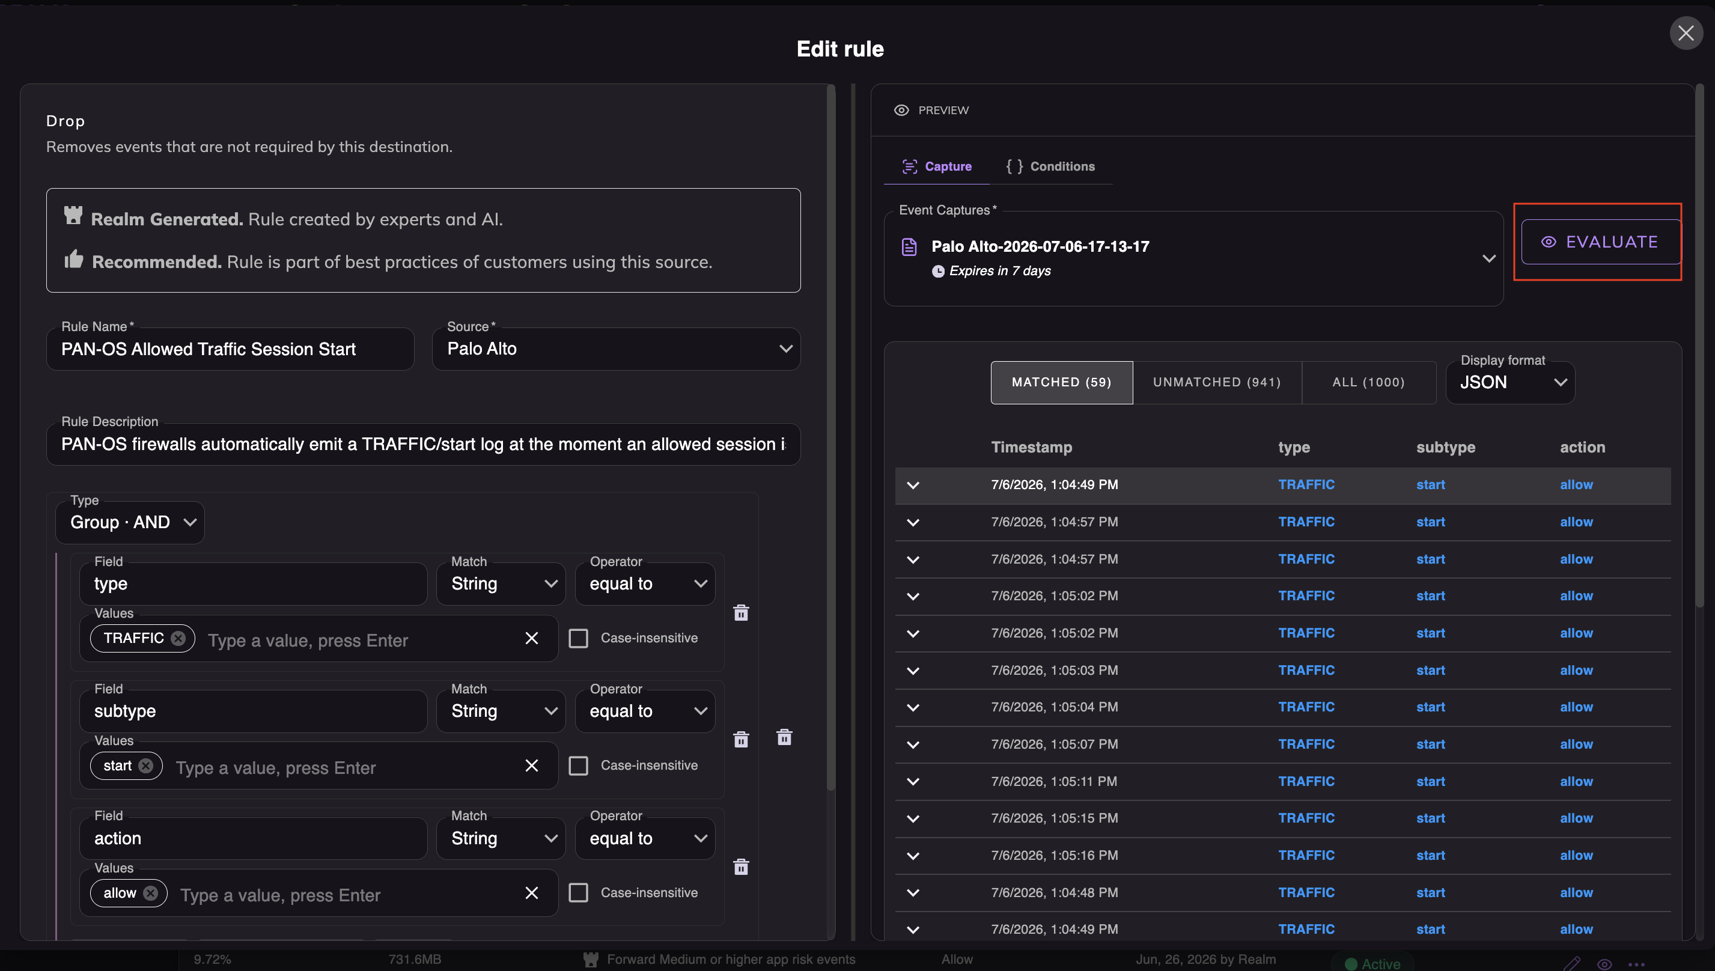This screenshot has height=971, width=1715.
Task: Expand the 1:05:15 PM event row
Action: [x=913, y=819]
